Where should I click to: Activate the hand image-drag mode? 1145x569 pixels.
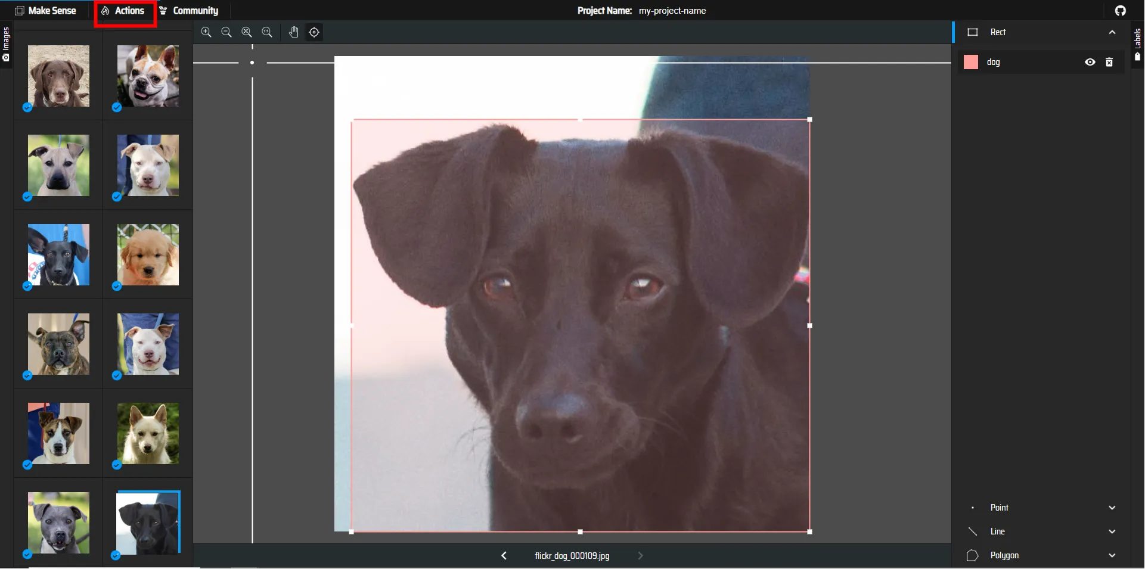[x=294, y=32]
